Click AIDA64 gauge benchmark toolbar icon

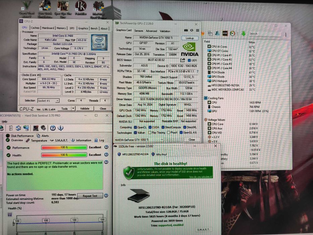(232, 34)
